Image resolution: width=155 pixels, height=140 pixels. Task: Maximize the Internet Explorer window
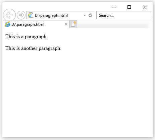tap(129, 7)
